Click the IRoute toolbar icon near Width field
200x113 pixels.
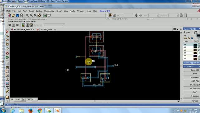111,15
